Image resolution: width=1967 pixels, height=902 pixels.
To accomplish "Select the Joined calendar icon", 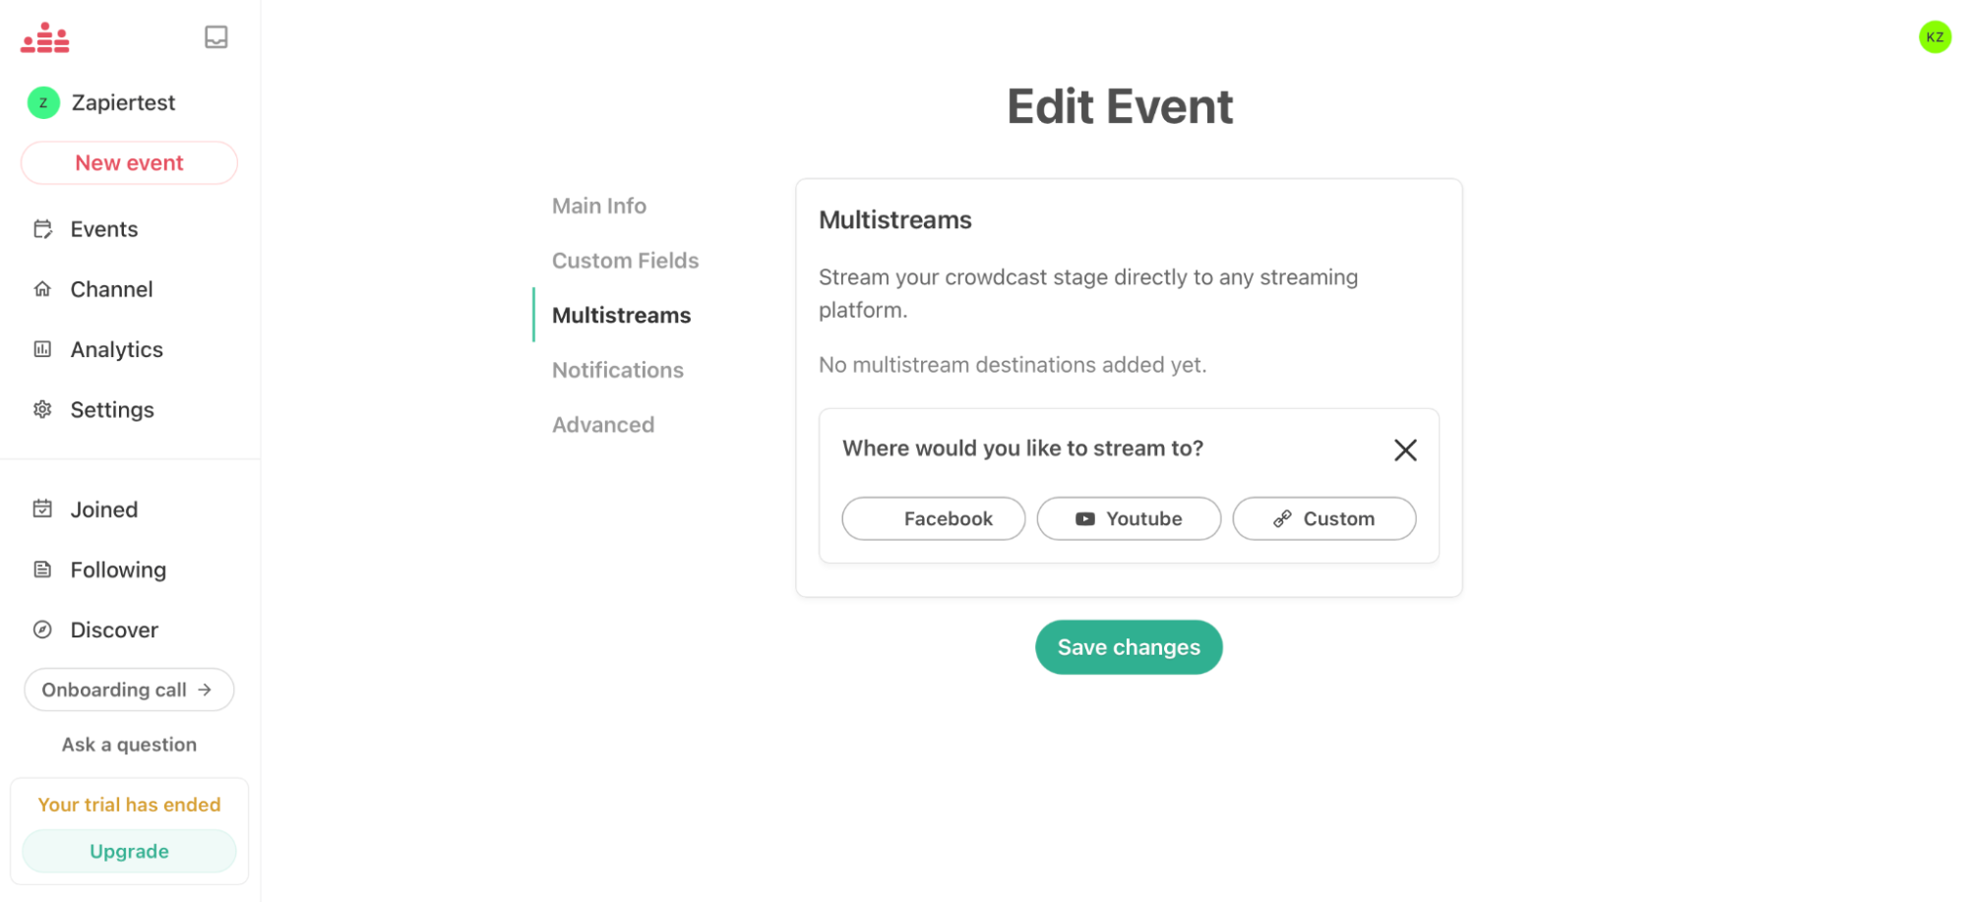I will tap(42, 509).
